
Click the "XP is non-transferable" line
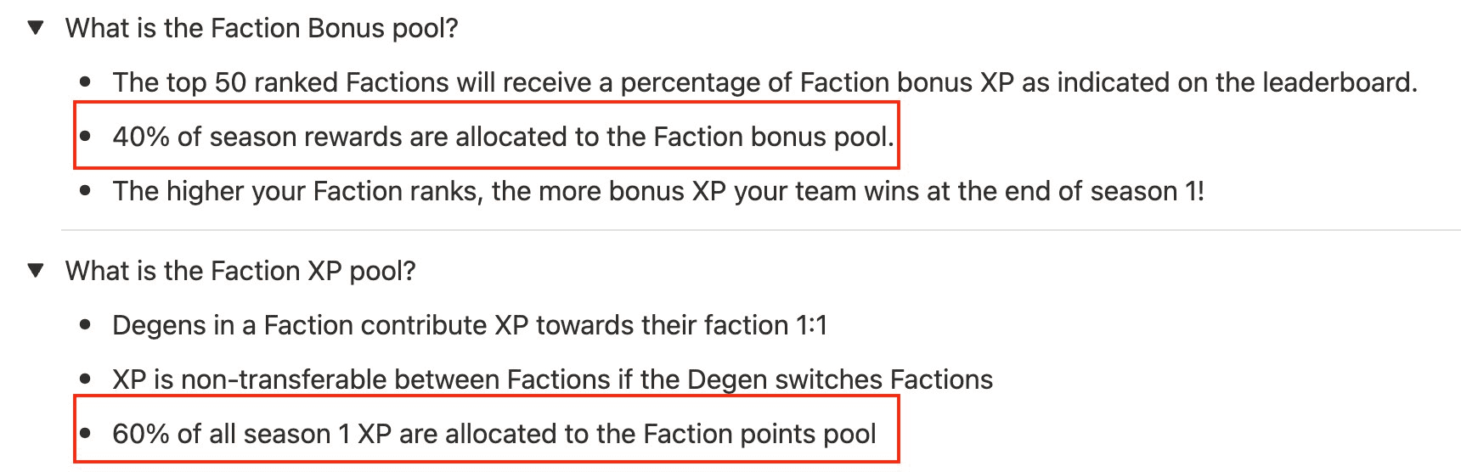pos(552,379)
